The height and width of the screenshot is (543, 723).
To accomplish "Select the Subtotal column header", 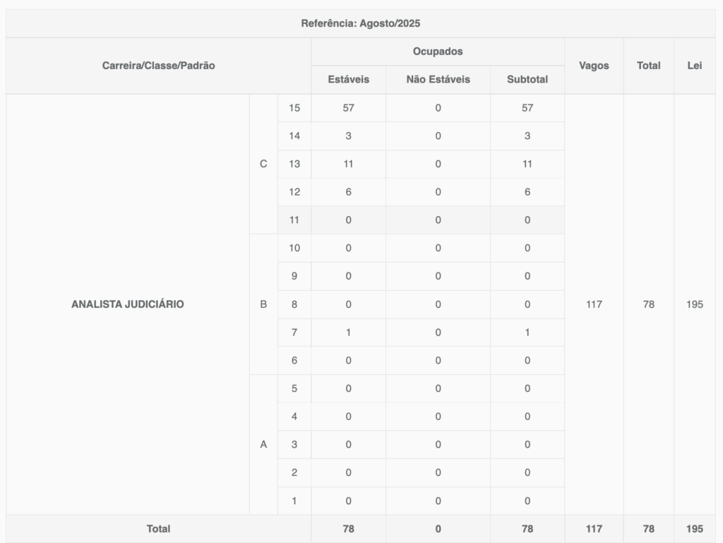I will point(527,79).
